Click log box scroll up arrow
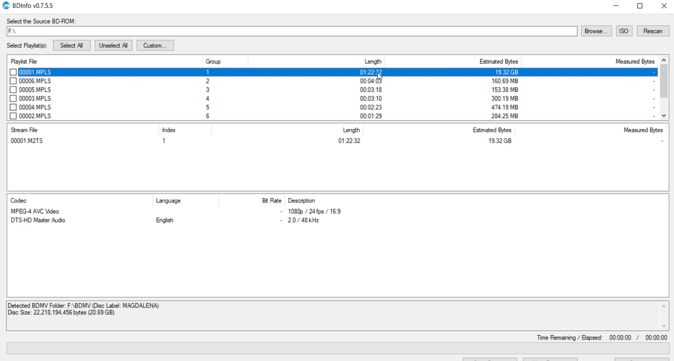The height and width of the screenshot is (361, 674). pyautogui.click(x=663, y=306)
